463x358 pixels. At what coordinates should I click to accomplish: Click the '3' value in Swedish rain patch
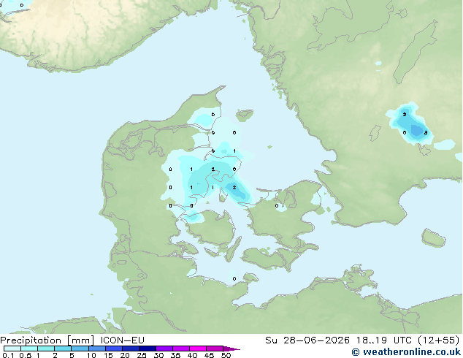point(426,133)
